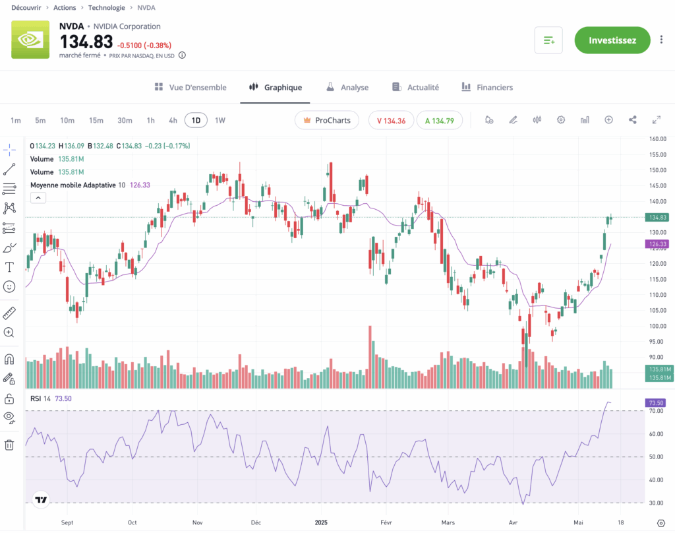Set timeframe to 15m
Viewport: 675px width, 533px height.
click(96, 120)
